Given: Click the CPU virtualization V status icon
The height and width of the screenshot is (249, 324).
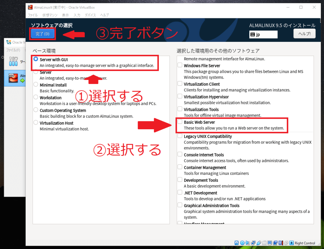Looking at the screenshot, I should tap(280, 243).
